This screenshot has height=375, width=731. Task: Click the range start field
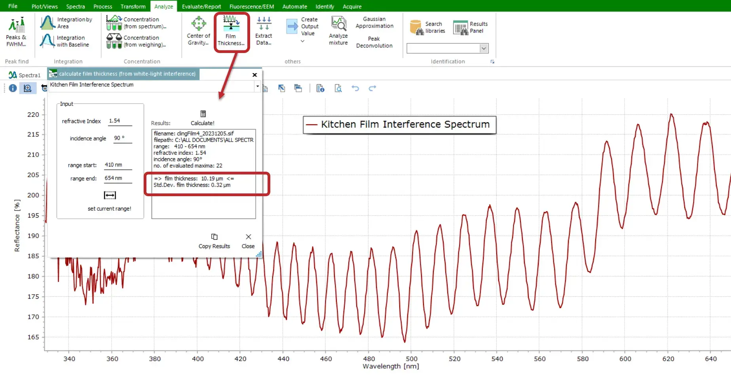118,165
